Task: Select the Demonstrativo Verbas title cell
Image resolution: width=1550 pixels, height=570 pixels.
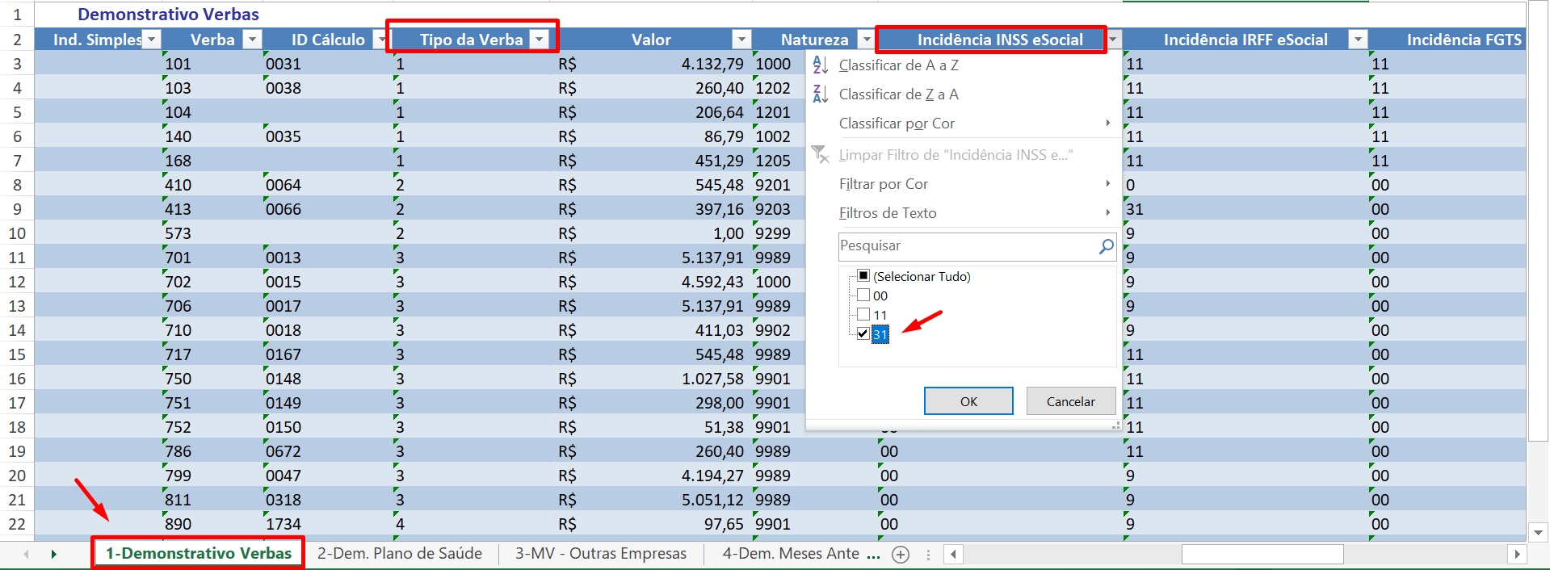Action: 168,15
